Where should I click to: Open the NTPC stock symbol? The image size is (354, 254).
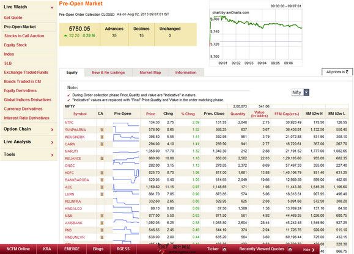(x=69, y=123)
